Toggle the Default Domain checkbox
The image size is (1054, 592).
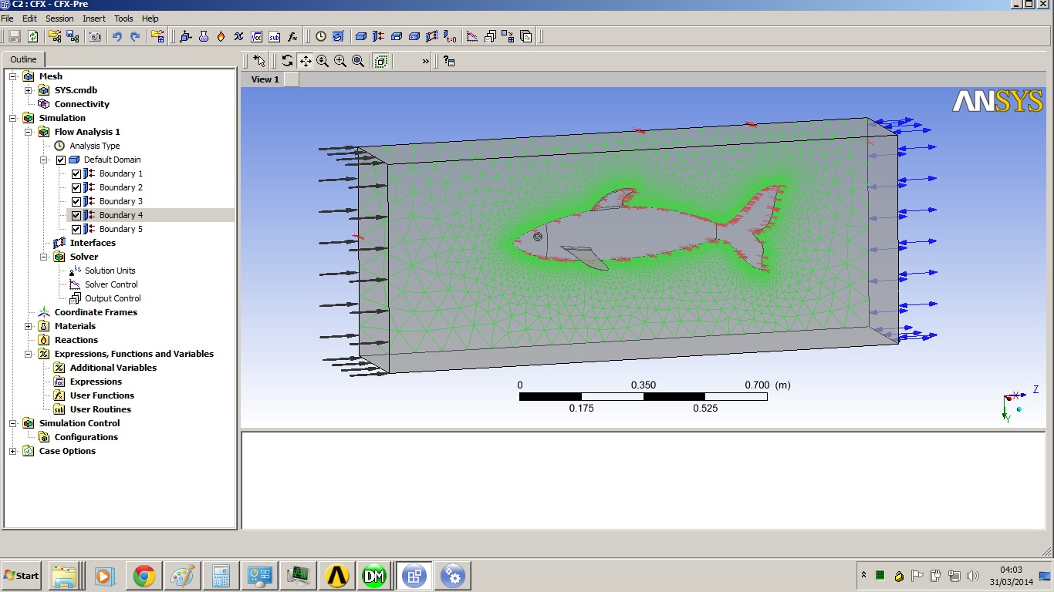(x=61, y=160)
